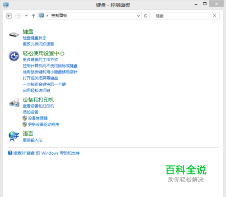Open 更换输入法 link
226x197 pixels.
33,140
